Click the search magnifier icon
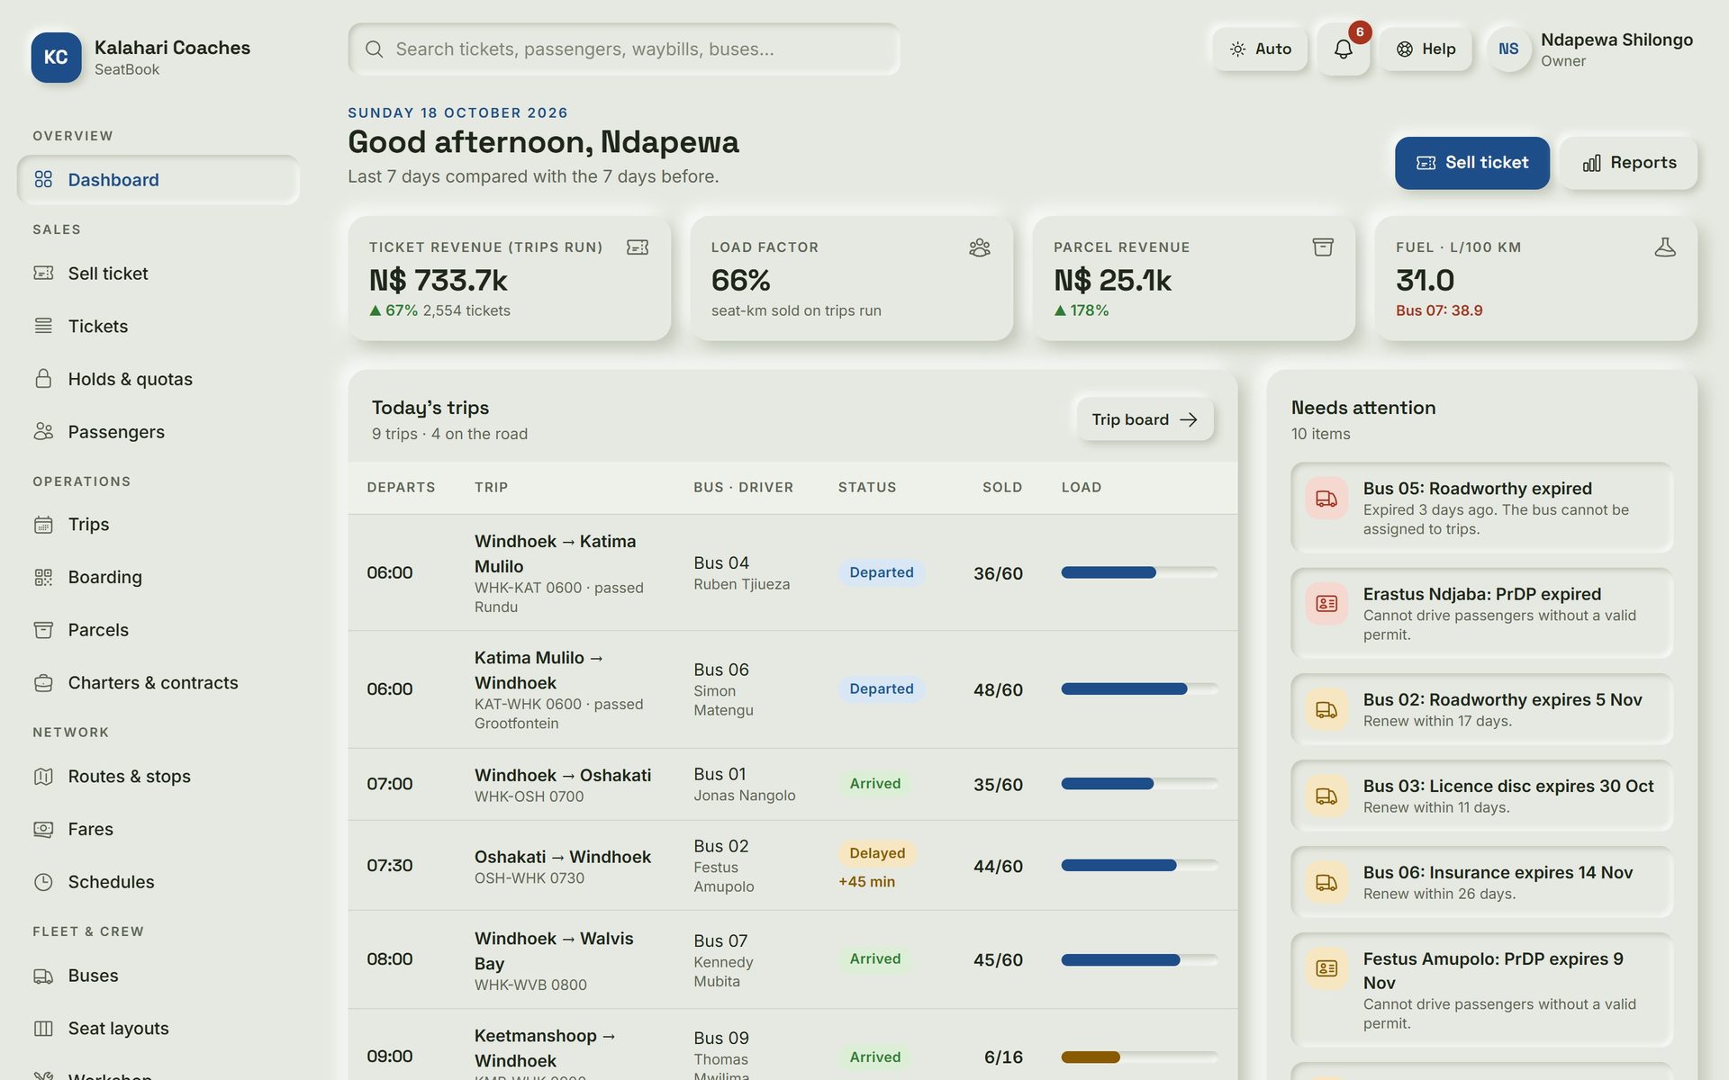Screen dimensions: 1729x1080 click(x=374, y=49)
